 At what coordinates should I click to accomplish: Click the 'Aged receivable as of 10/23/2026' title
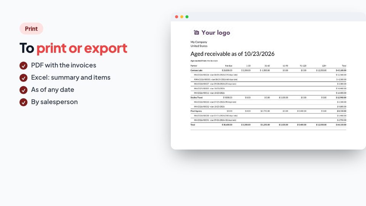(x=233, y=54)
